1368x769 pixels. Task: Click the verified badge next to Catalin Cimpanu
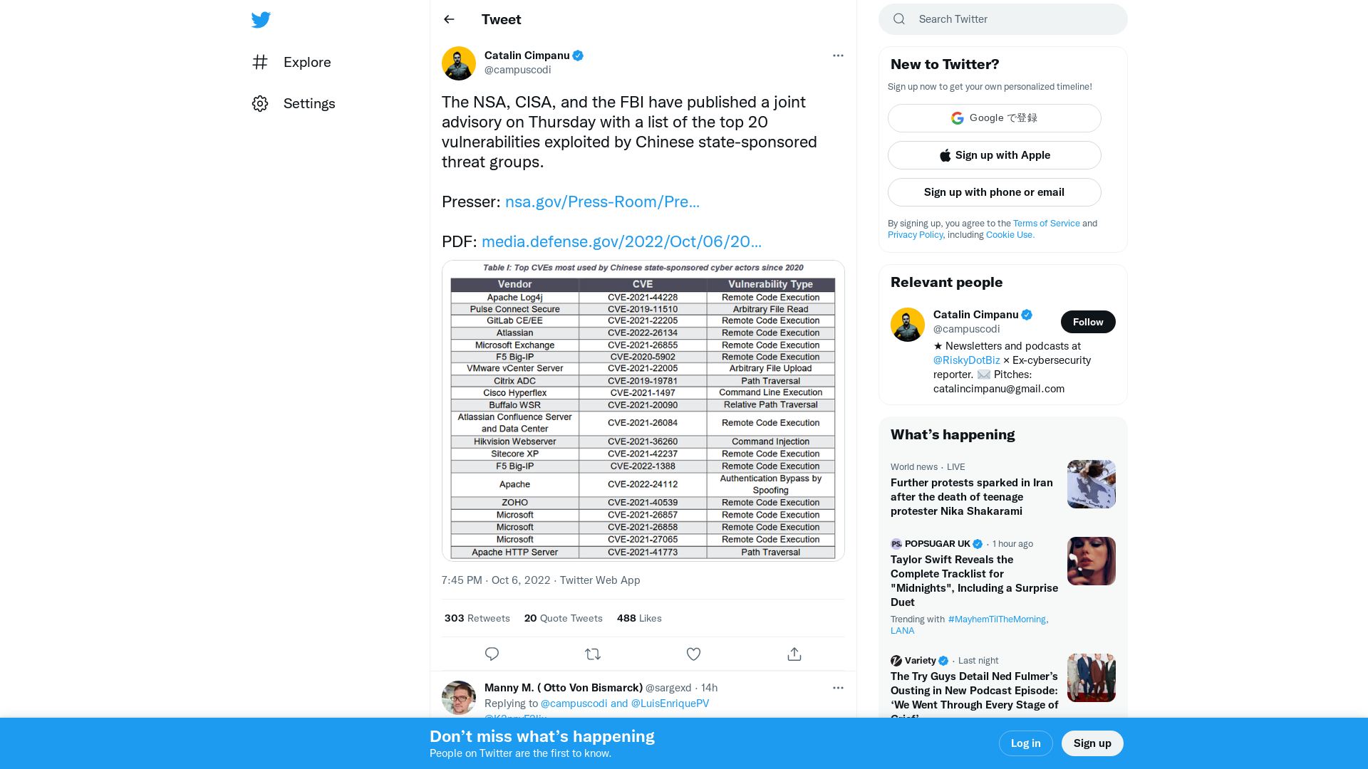tap(578, 55)
